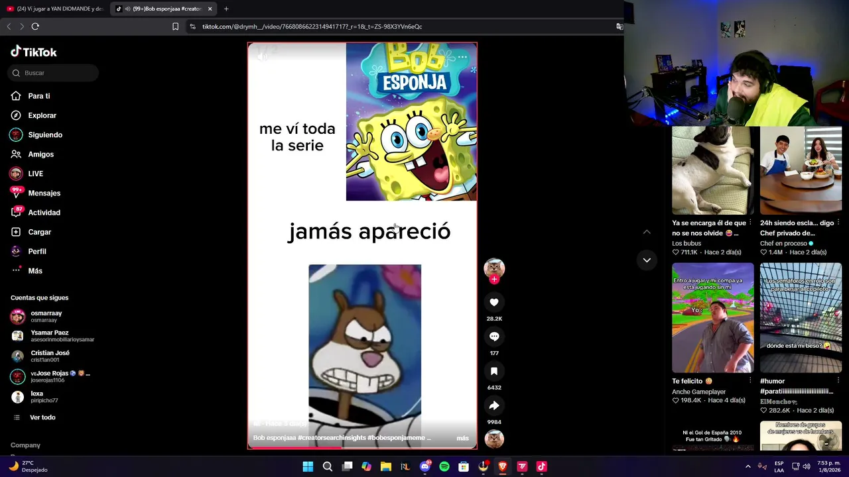Expand the Más menu
Screen dimensions: 849x477
click(27, 270)
